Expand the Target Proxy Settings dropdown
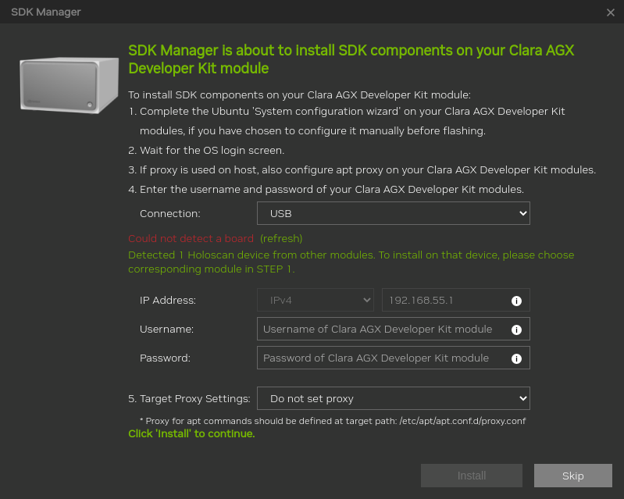 click(393, 398)
